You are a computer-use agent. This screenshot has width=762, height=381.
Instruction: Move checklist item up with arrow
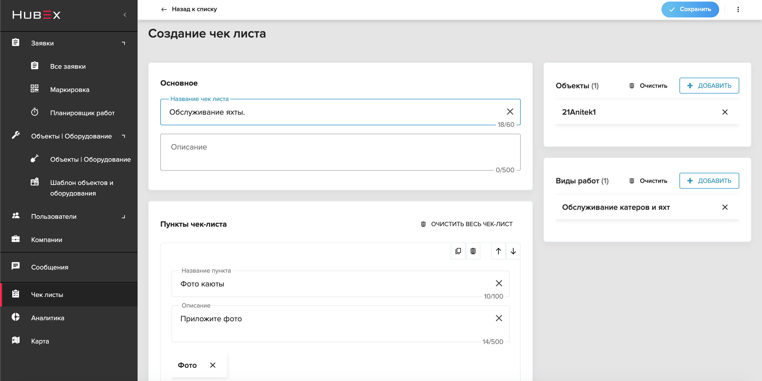click(x=498, y=251)
